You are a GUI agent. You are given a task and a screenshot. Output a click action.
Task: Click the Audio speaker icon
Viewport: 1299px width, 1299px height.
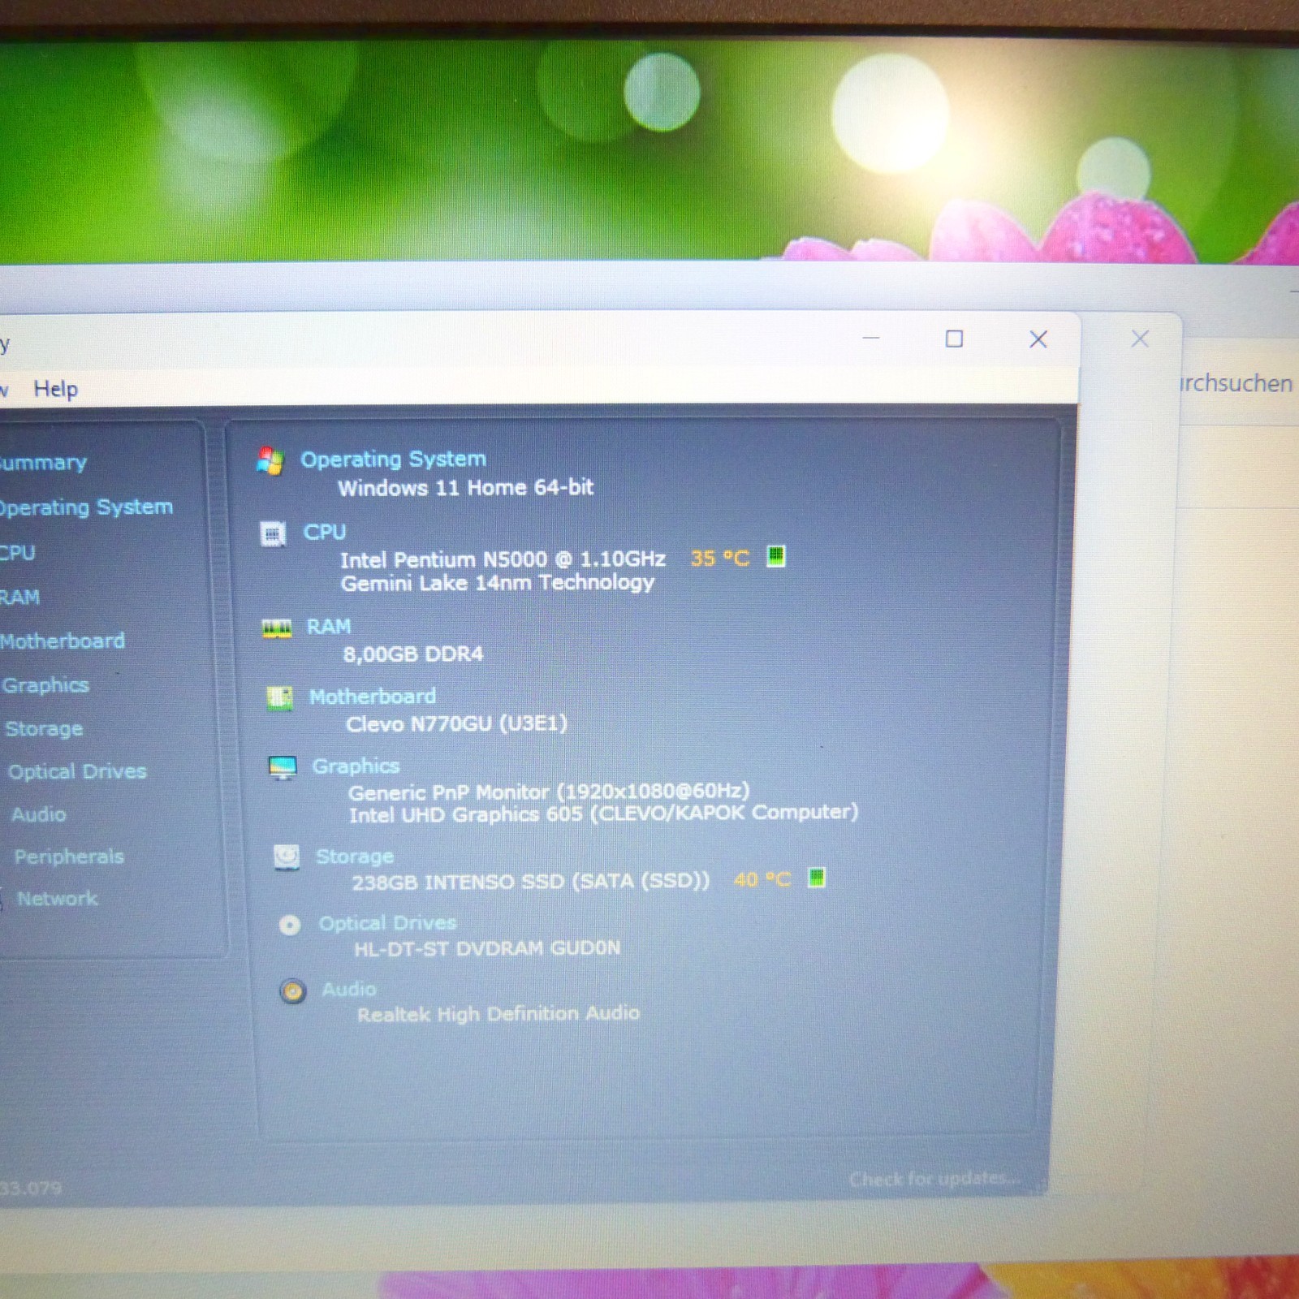click(x=292, y=990)
